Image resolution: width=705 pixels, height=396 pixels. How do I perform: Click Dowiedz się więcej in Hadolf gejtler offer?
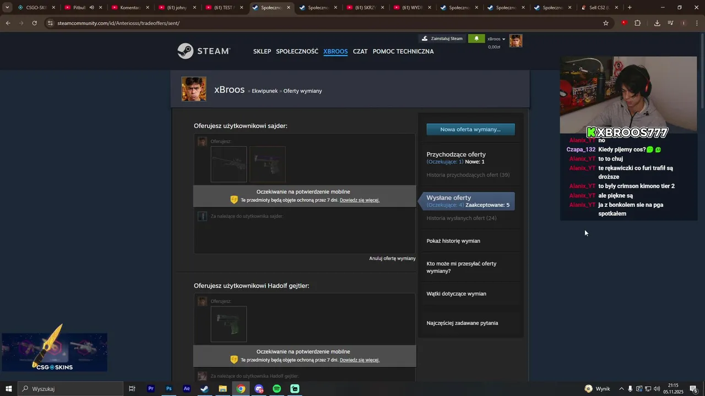coord(360,360)
